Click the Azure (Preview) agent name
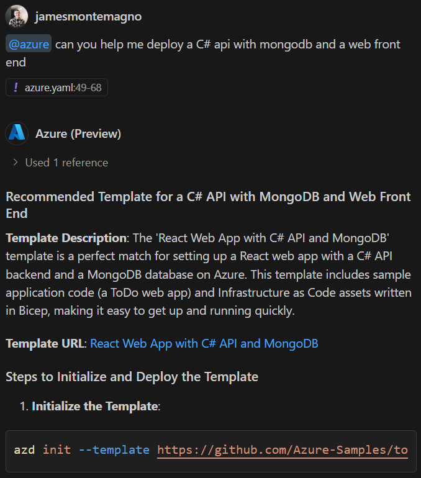The image size is (421, 478). pyautogui.click(x=78, y=133)
